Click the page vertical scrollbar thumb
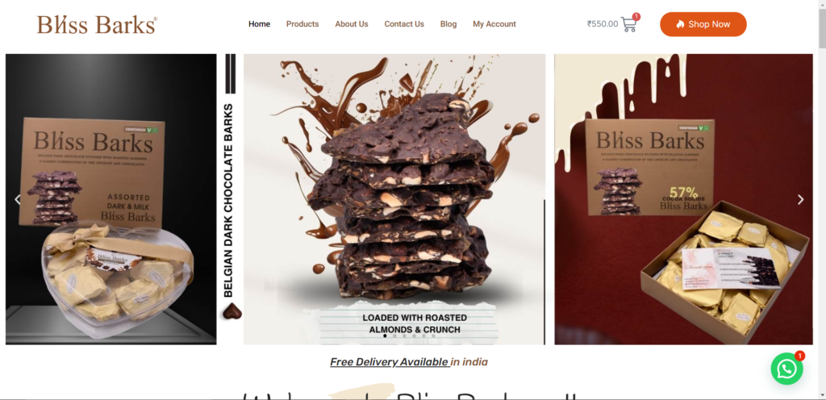826x400 pixels. point(822,27)
